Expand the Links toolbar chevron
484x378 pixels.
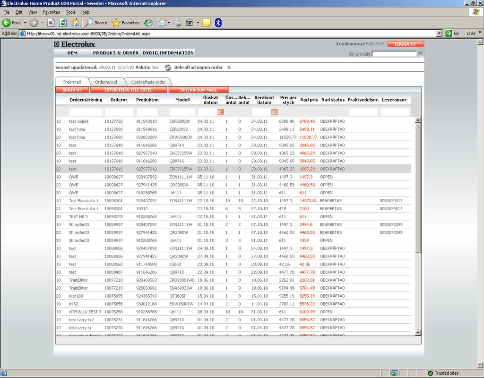(480, 33)
